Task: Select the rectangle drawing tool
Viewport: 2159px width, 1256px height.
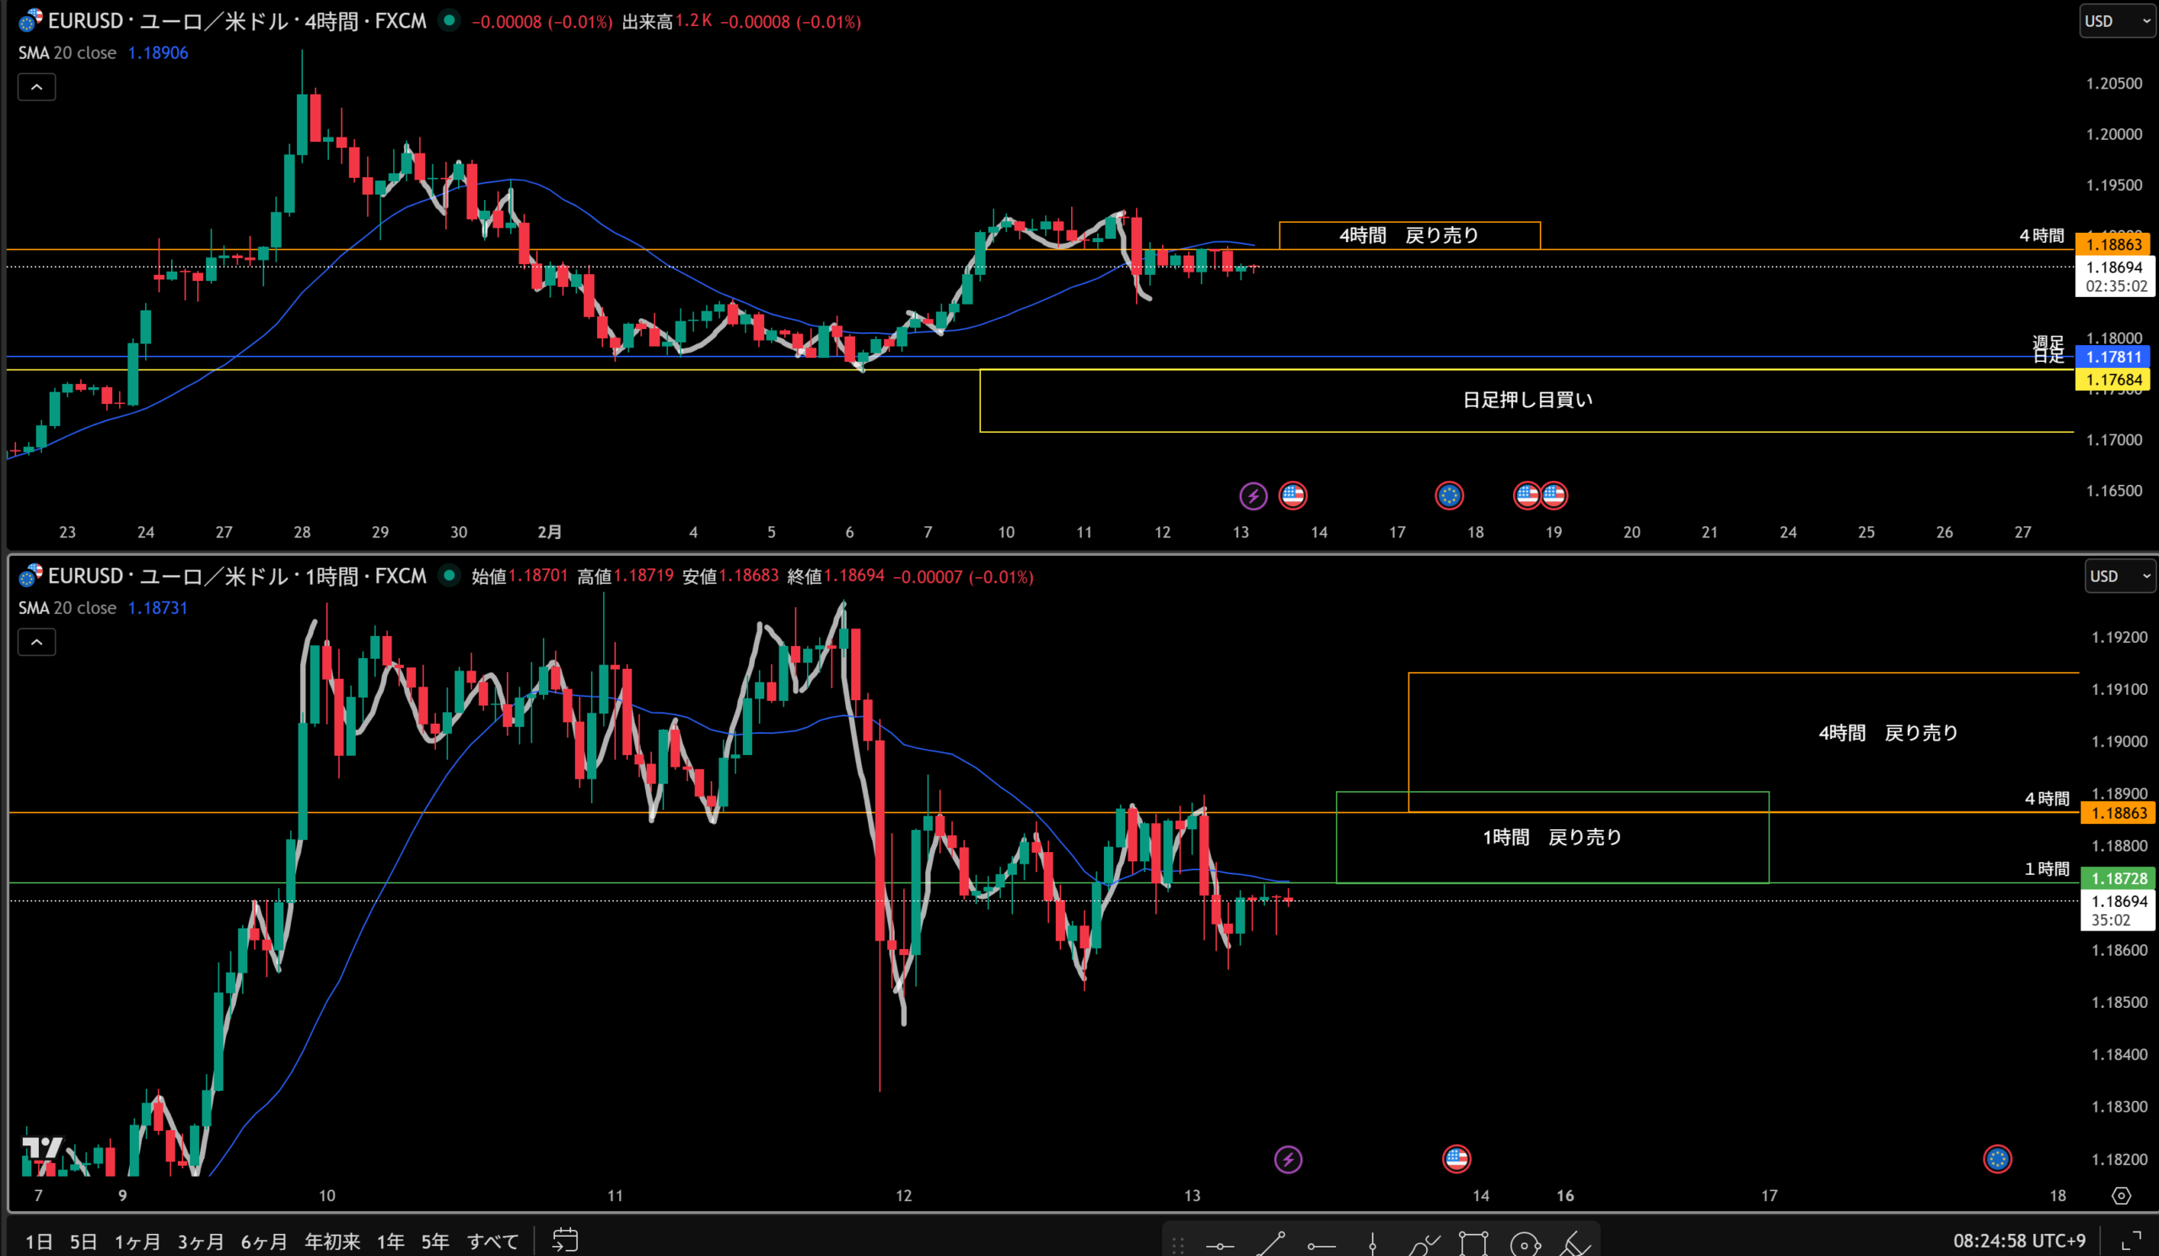Action: (1473, 1243)
